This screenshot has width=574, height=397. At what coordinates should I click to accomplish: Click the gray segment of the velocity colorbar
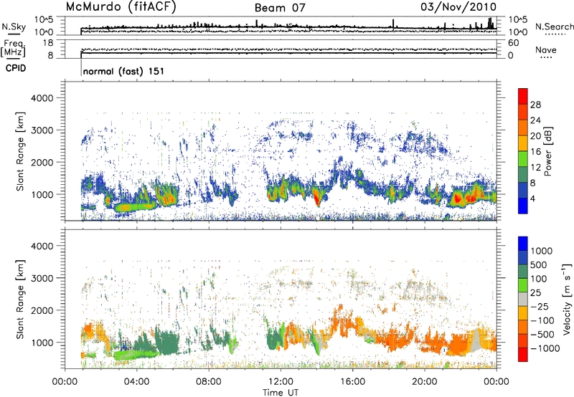click(523, 300)
